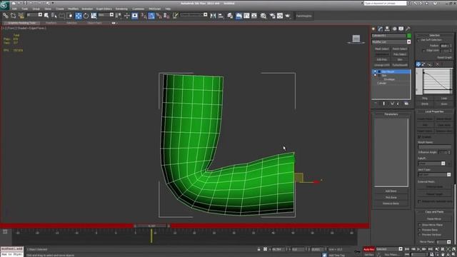Open the Curve Editor icon
Image resolution: width=457 pixels, height=257 pixels.
tap(246, 16)
